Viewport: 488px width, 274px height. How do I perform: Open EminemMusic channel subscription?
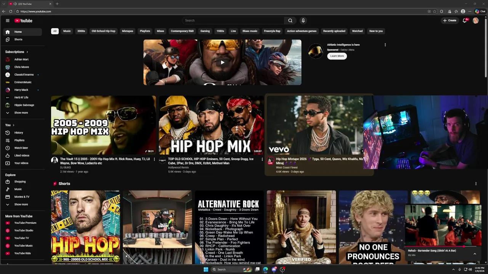[x=22, y=82]
